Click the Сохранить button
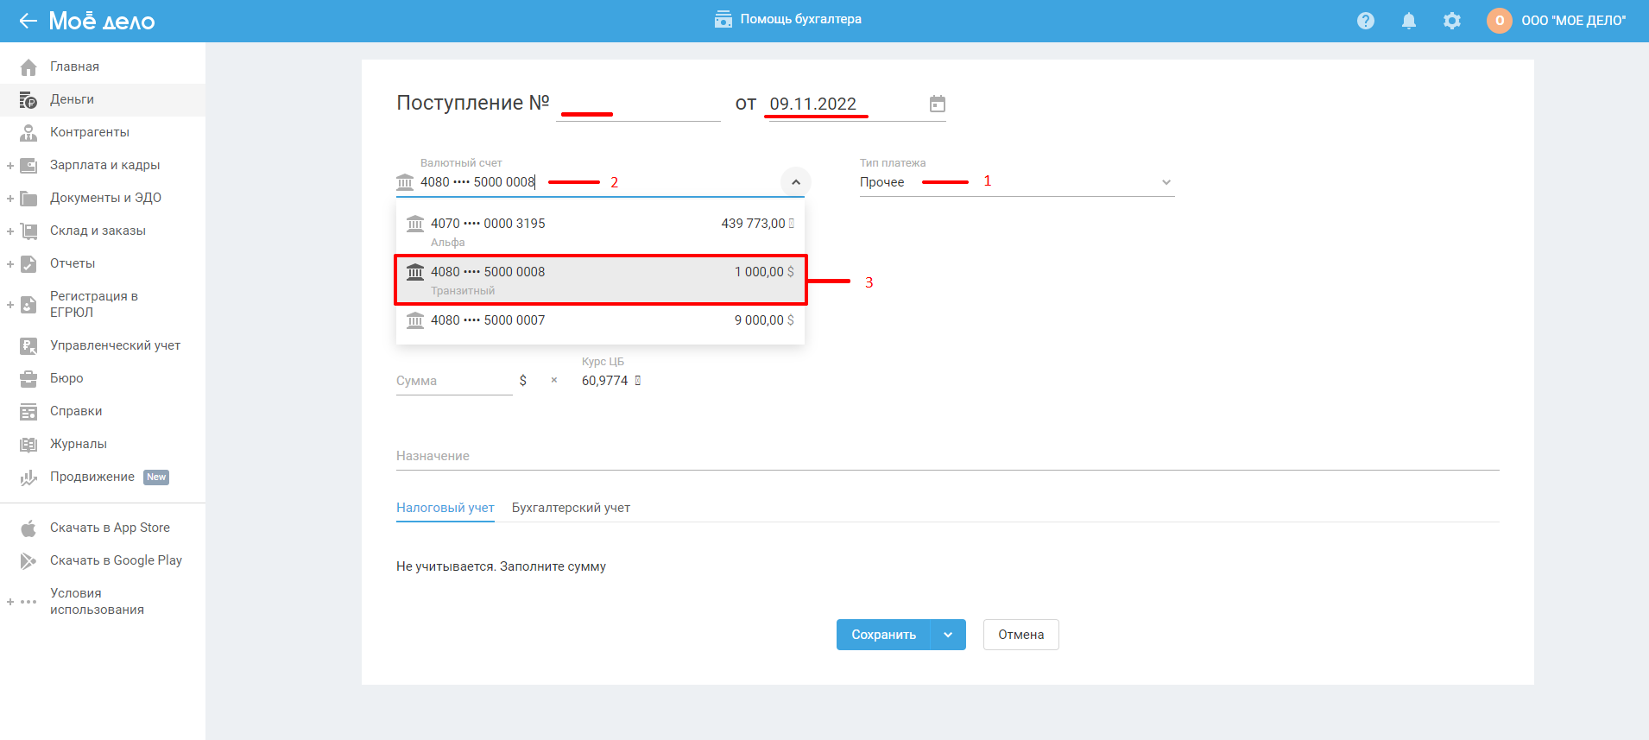The image size is (1649, 740). [x=882, y=635]
